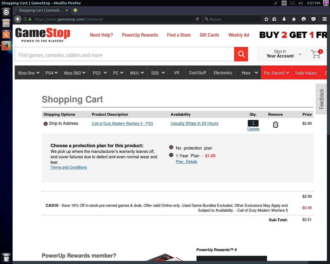The width and height of the screenshot is (330, 264).
Task: Remove Call of Duty with trash icon
Action: click(276, 125)
